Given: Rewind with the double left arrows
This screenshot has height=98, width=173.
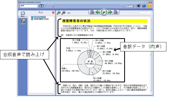Looking at the screenshot, I should [x=98, y=12].
